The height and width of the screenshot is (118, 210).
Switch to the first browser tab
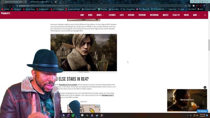coord(13,2)
